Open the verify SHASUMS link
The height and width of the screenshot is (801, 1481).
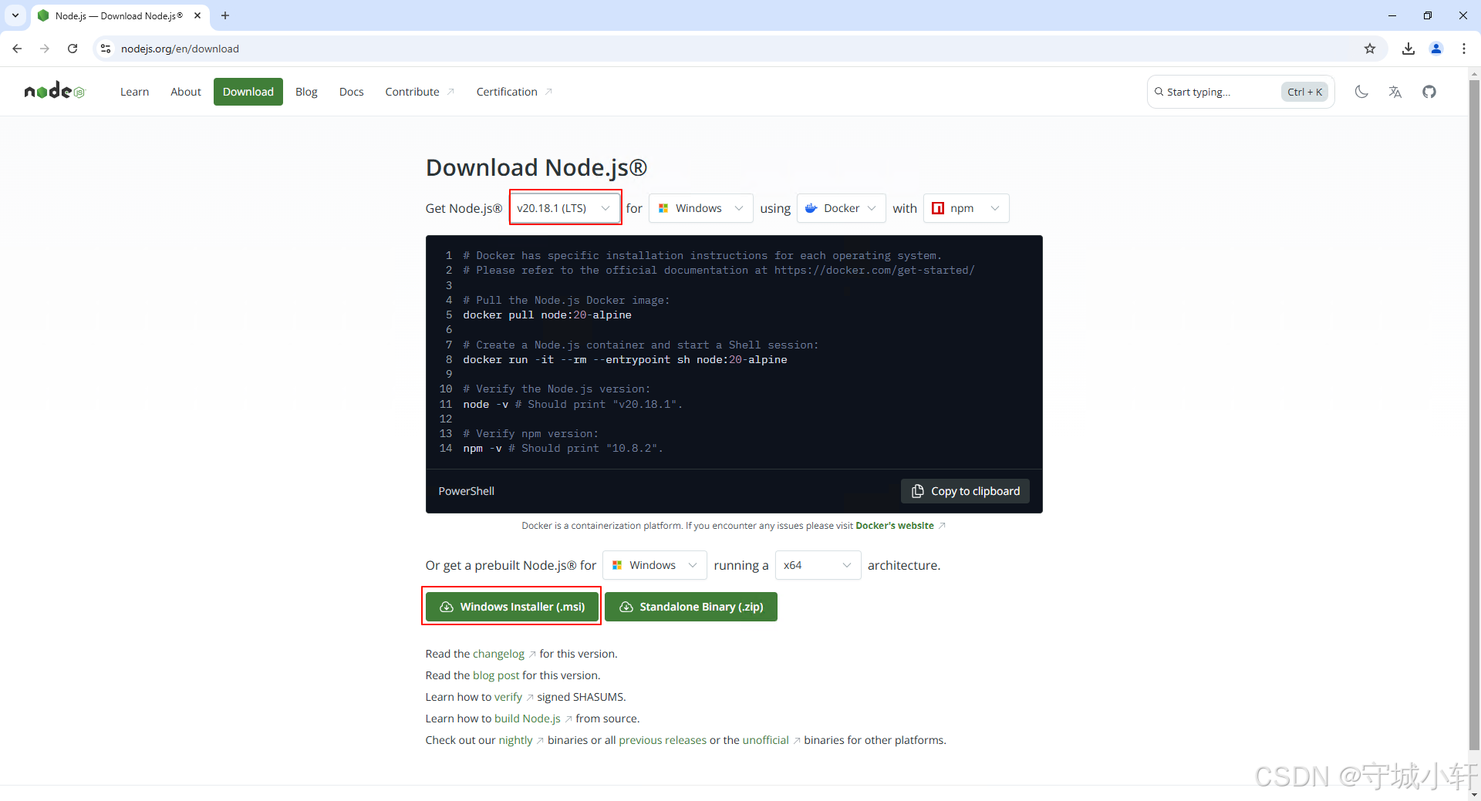point(508,697)
